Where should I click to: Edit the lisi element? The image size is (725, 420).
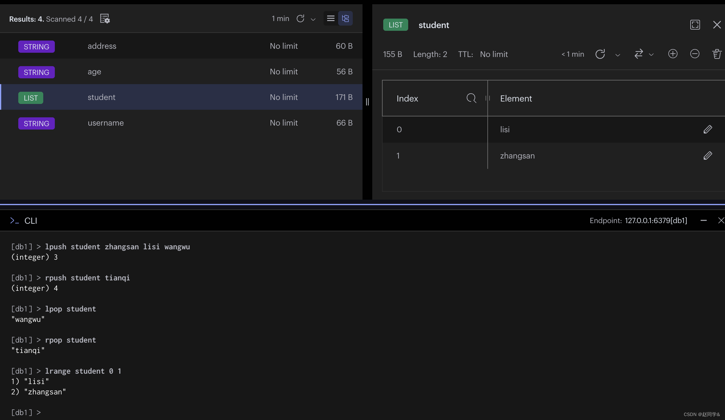tap(708, 130)
